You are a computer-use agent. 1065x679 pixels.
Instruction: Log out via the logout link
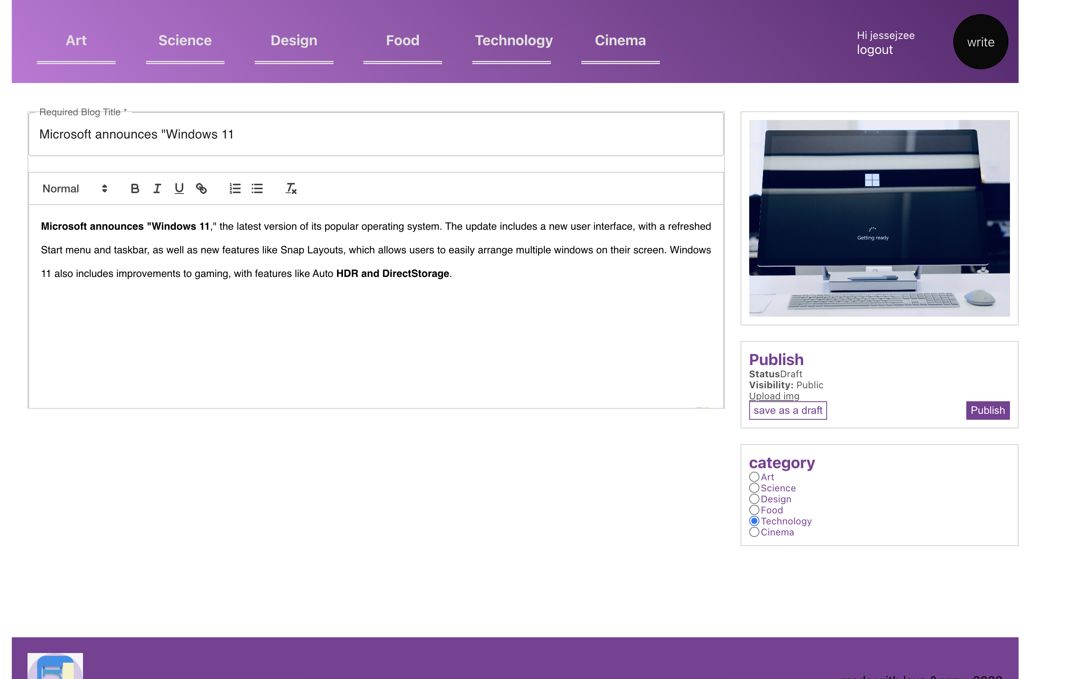(x=874, y=50)
